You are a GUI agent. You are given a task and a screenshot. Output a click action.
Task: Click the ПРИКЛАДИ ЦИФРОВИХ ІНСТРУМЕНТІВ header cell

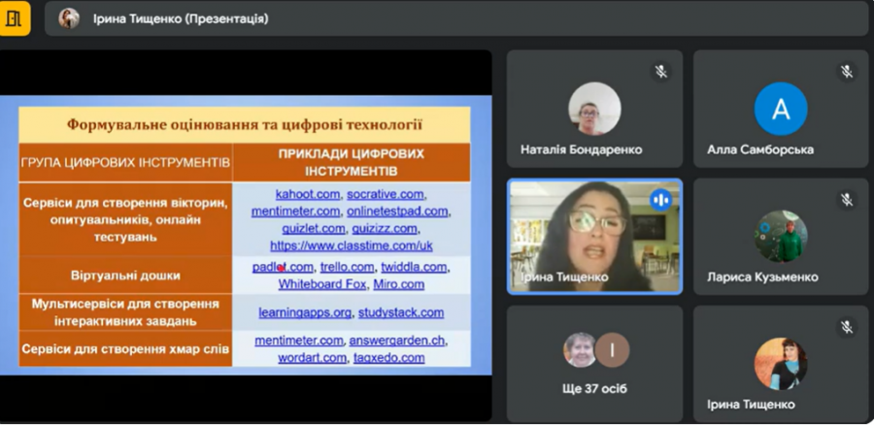[x=352, y=163]
